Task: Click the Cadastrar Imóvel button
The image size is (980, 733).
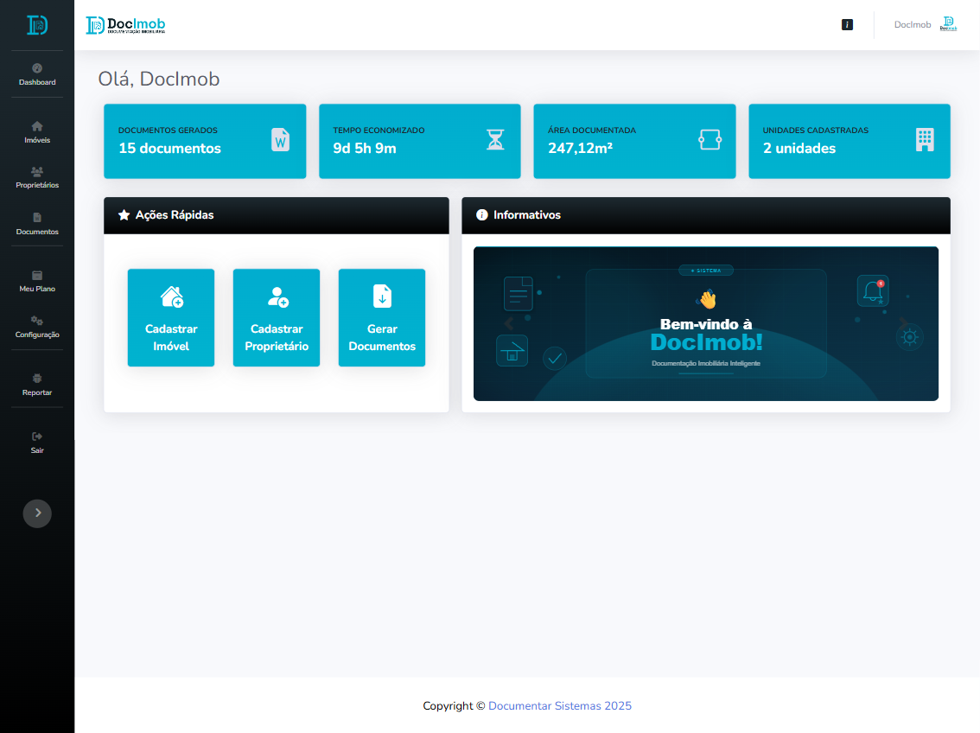Action: 171,317
